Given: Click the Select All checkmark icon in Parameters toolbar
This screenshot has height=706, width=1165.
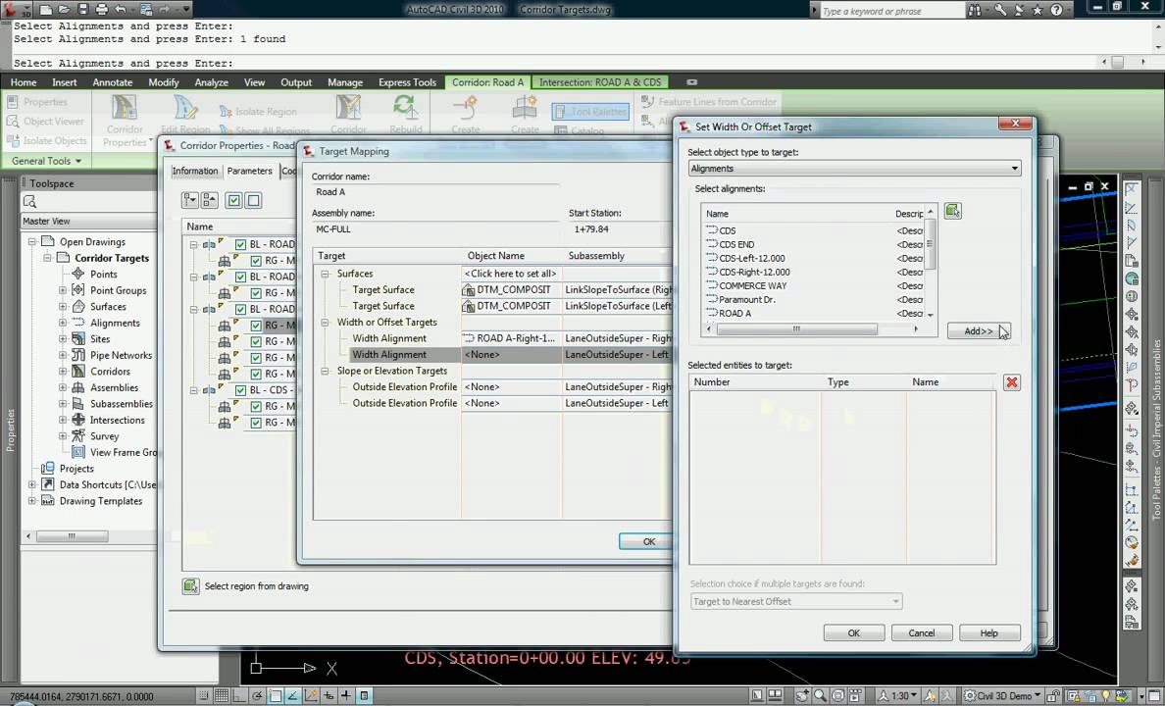Looking at the screenshot, I should point(234,200).
